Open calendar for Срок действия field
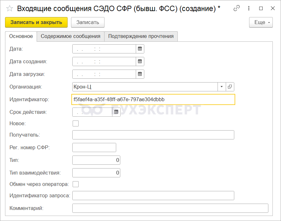 pos(116,112)
